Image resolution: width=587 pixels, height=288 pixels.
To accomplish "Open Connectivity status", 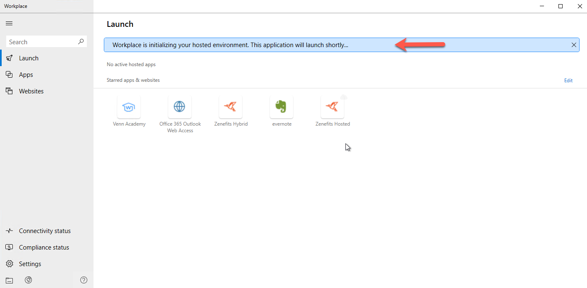I will (45, 231).
